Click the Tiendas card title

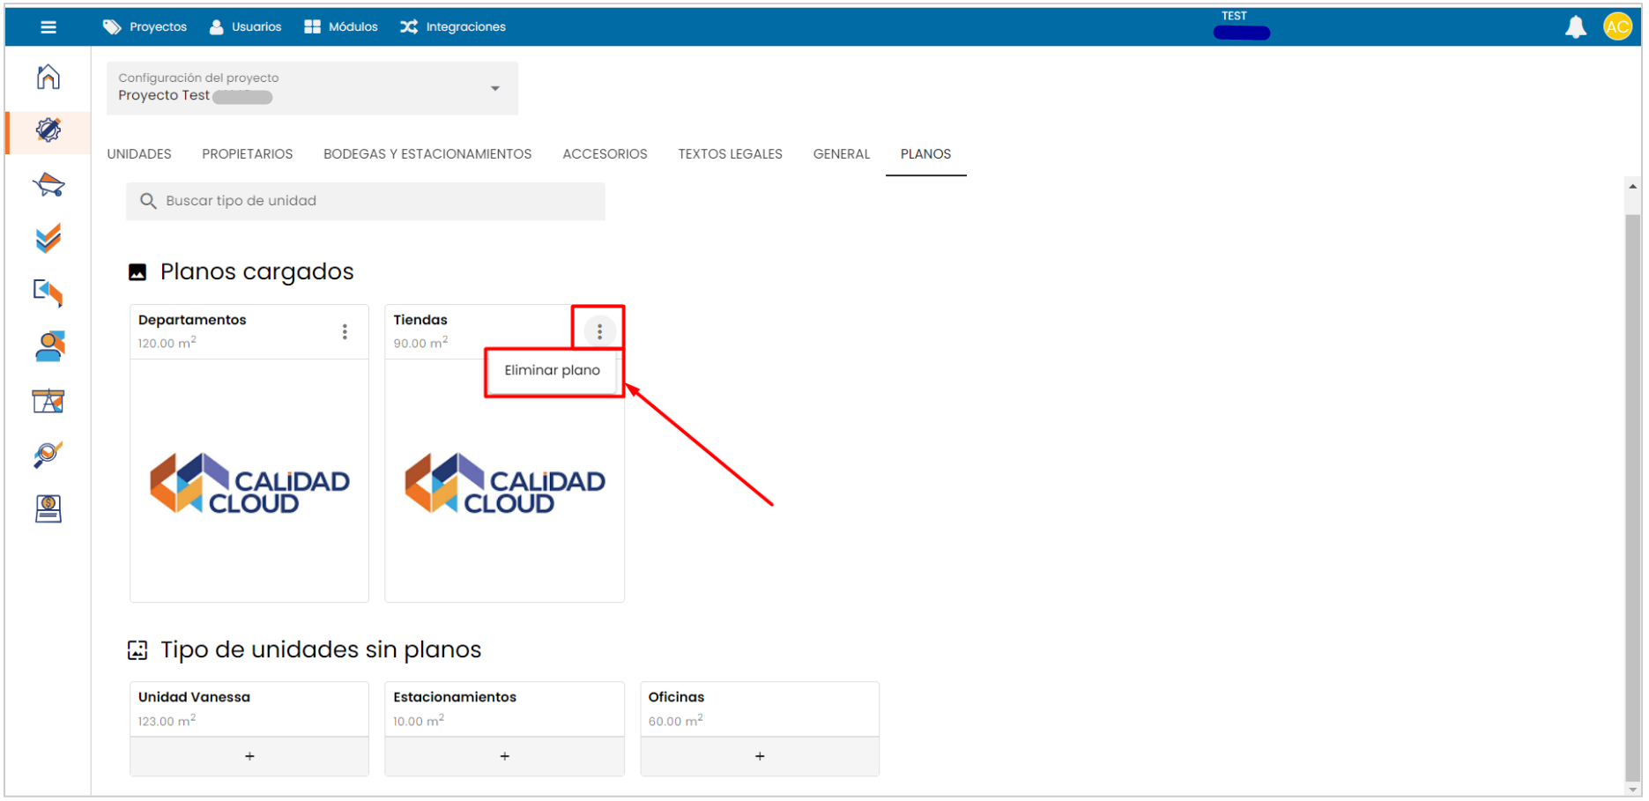pyautogui.click(x=420, y=321)
